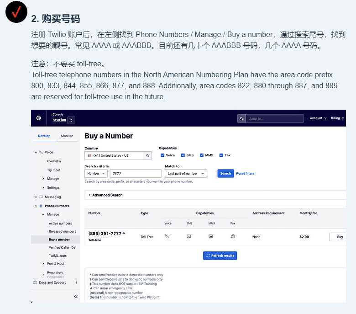356x314 pixels.
Task: Click the Twilio logo icon in console header
Action: (x=39, y=118)
